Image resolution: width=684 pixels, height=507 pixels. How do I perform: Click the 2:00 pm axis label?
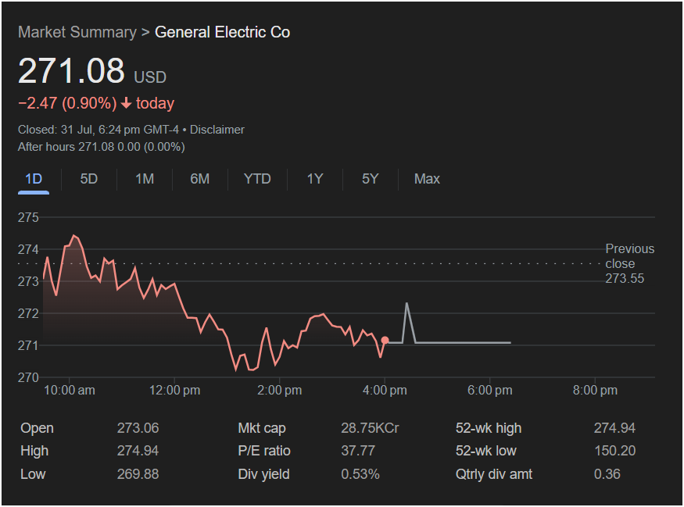[x=280, y=390]
